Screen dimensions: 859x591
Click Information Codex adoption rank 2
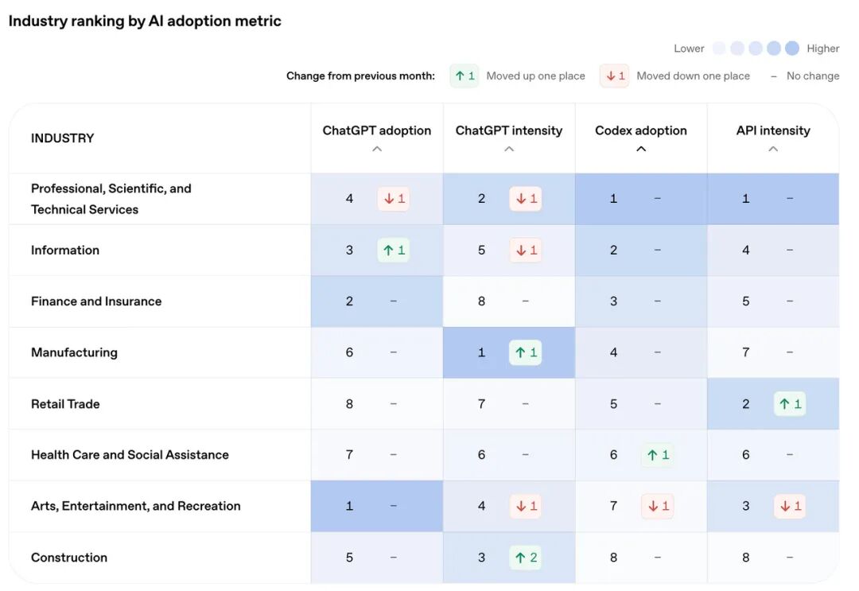613,251
